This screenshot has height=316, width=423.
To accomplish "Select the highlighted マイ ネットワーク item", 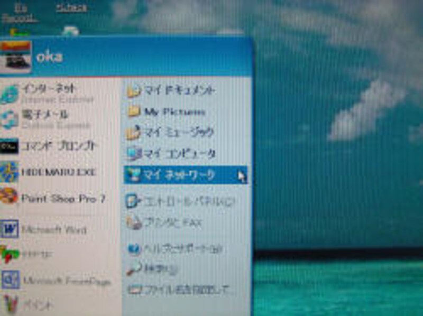I will pyautogui.click(x=186, y=175).
